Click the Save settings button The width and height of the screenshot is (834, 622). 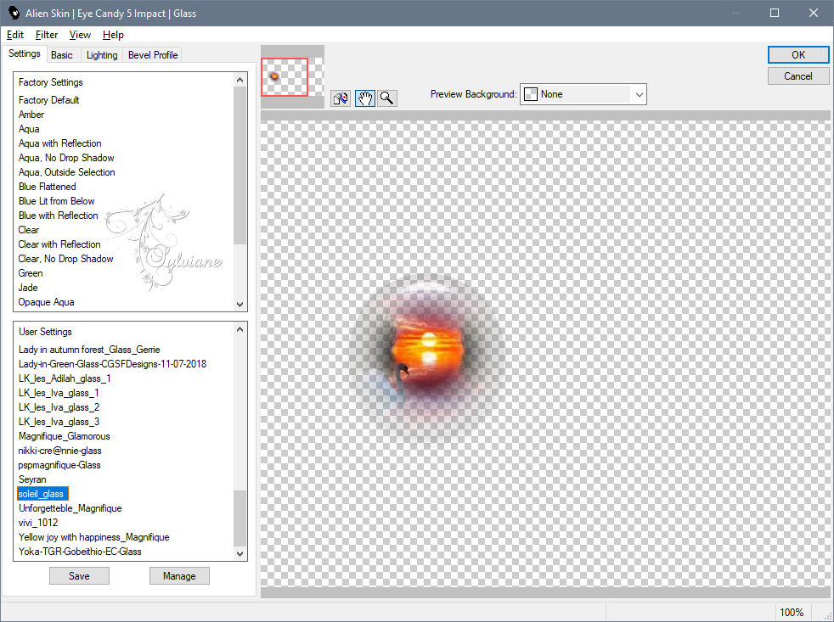coord(79,575)
